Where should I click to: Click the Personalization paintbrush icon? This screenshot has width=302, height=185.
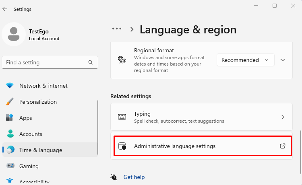(x=10, y=101)
